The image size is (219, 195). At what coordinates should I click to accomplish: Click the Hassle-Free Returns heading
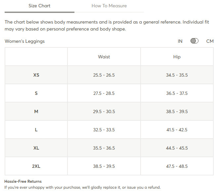(x=23, y=181)
